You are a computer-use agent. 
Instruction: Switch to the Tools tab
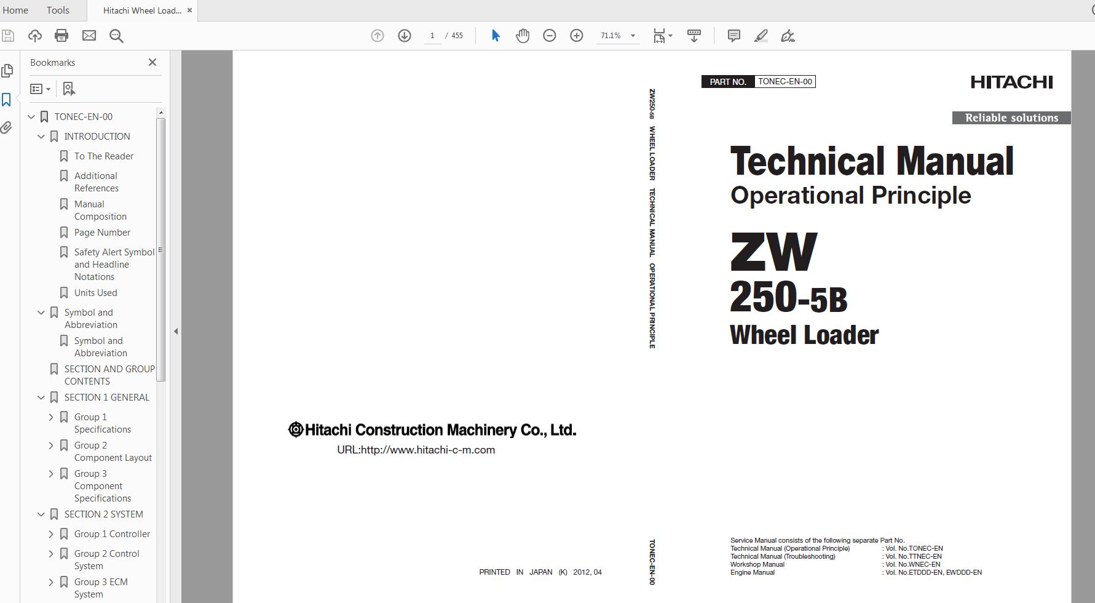[x=57, y=10]
